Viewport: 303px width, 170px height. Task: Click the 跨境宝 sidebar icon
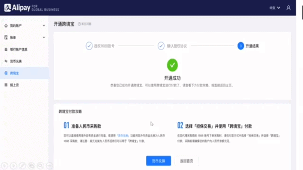pos(6,73)
